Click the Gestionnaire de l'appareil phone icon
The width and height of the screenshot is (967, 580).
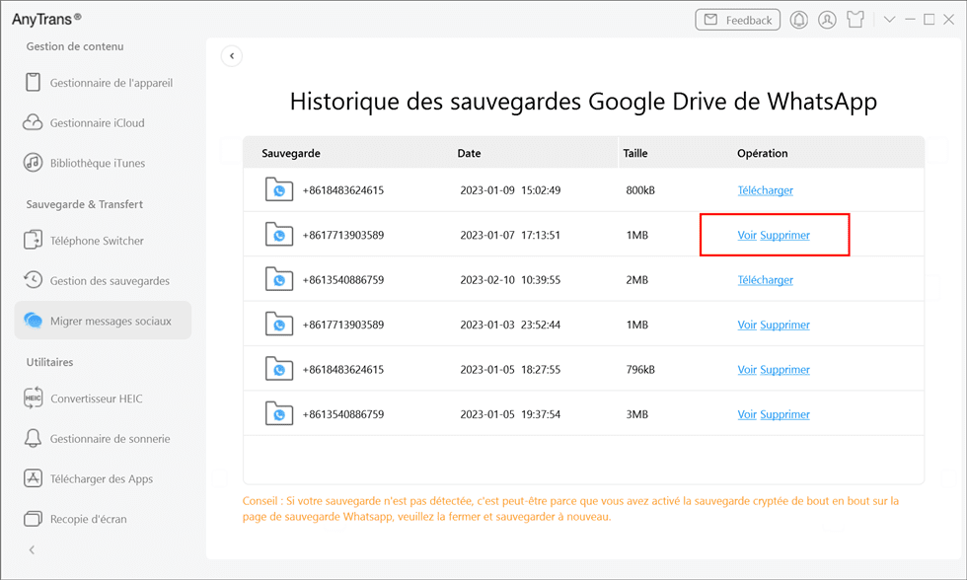tap(33, 82)
